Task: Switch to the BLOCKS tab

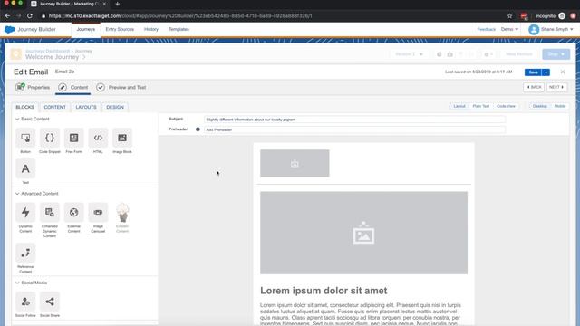Action: (24, 107)
